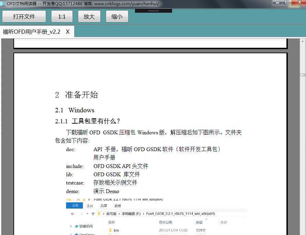Image resolution: width=306 pixels, height=235 pixels.
Task: Click the heading '2 准备开始'
Action: coord(76,95)
